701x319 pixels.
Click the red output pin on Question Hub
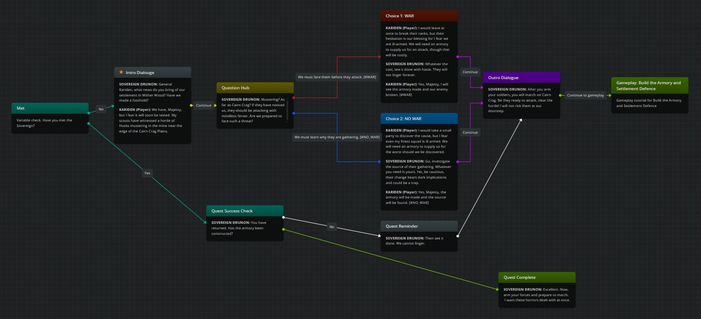294,98
